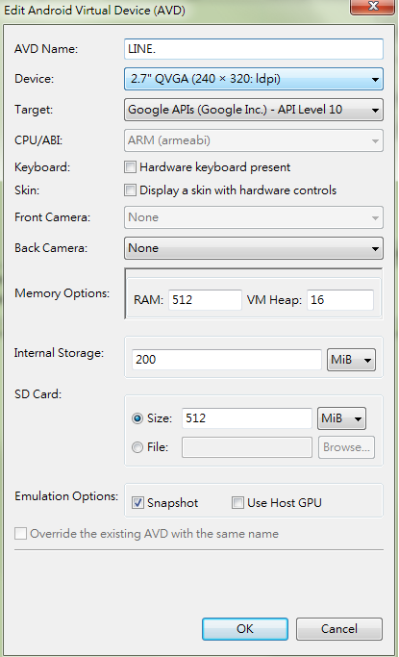Screen dimensions: 399x657
Task: Click the Internal Storage value field
Action: click(227, 360)
